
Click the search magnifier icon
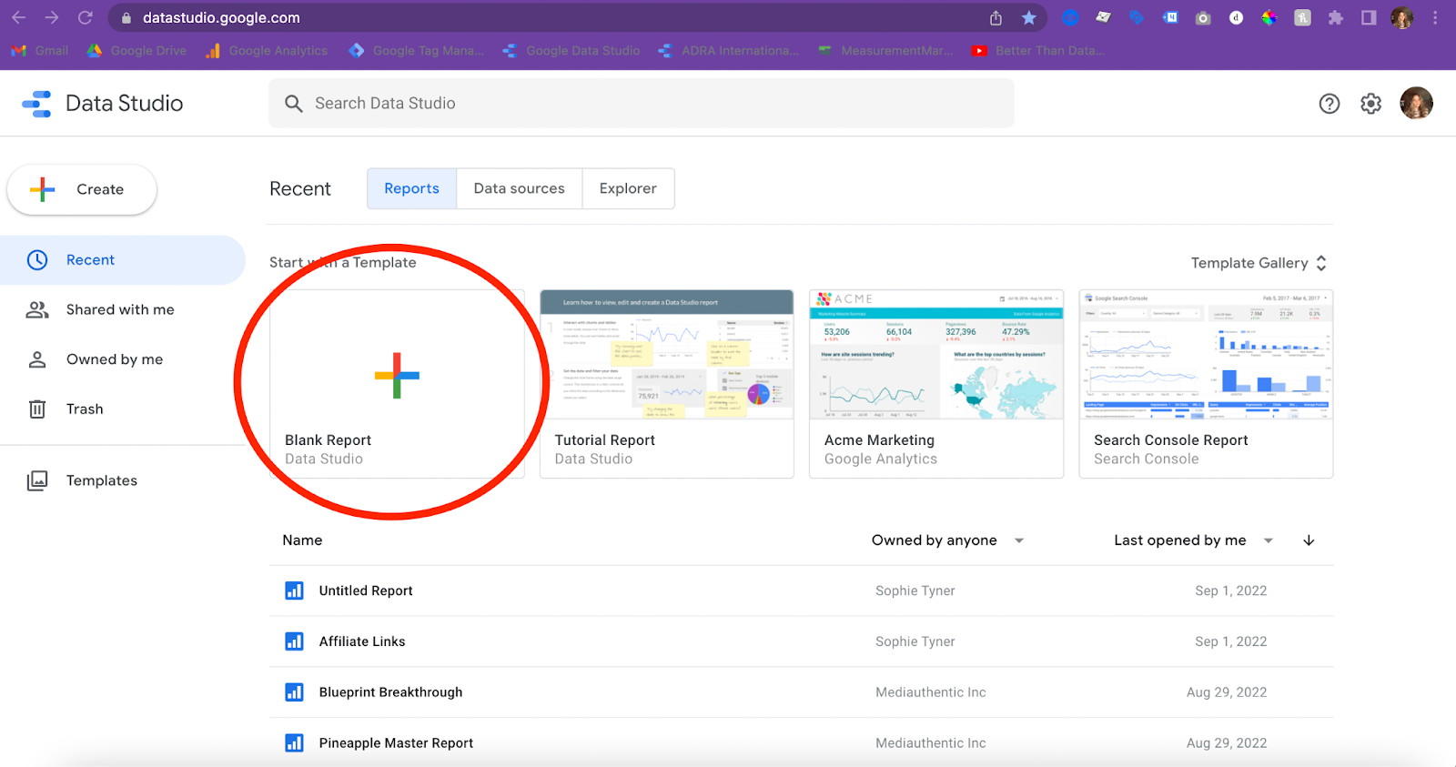(x=293, y=104)
